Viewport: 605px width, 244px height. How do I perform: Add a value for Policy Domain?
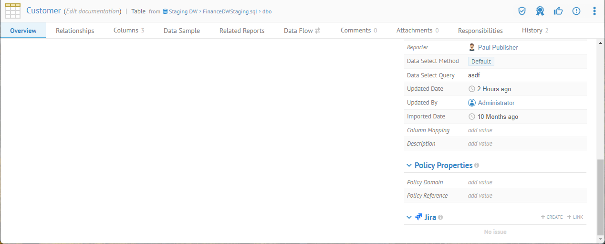tap(480, 182)
